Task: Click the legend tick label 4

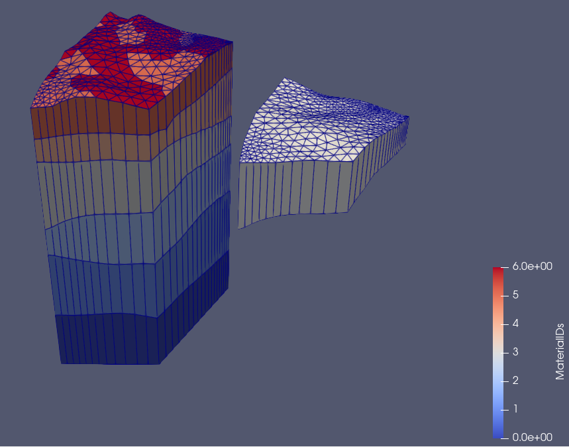Action: [x=515, y=324]
